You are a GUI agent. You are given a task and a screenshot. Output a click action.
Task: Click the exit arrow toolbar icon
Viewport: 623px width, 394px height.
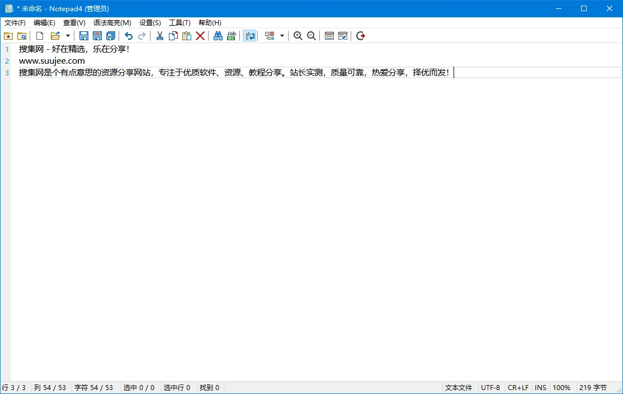click(360, 36)
